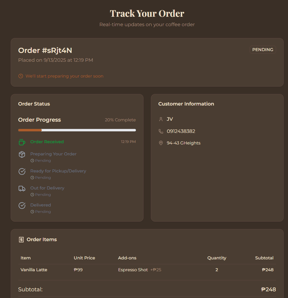The image size is (288, 298).
Task: Open the Customer Information section header
Action: (x=186, y=104)
